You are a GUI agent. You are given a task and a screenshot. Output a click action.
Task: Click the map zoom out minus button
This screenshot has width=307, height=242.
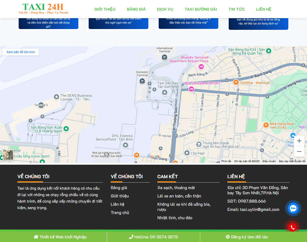(x=299, y=151)
